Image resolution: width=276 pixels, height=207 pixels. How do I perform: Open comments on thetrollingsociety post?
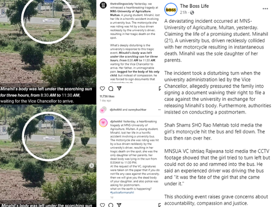(111, 88)
